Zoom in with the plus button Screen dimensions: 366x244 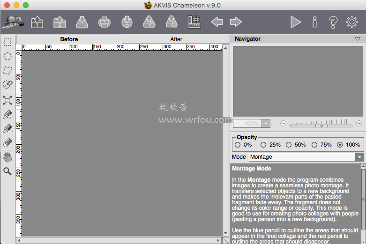pyautogui.click(x=359, y=123)
